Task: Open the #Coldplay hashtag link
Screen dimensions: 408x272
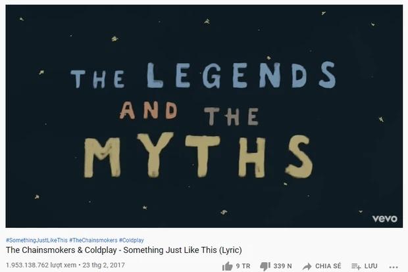Action: pyautogui.click(x=132, y=240)
